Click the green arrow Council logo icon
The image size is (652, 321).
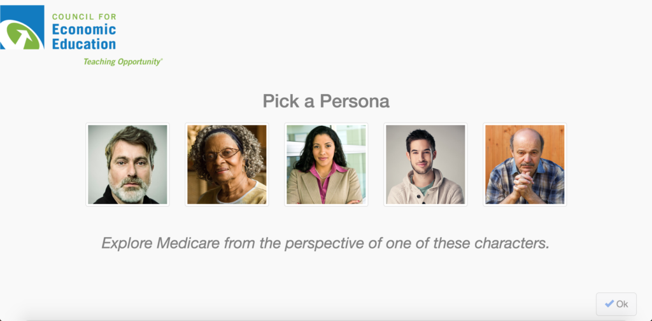pos(22,29)
